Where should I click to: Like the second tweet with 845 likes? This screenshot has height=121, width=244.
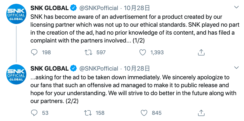[144, 113]
